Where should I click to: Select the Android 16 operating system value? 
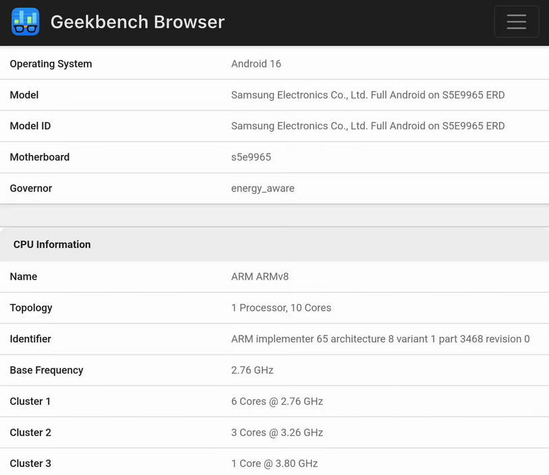tap(256, 63)
